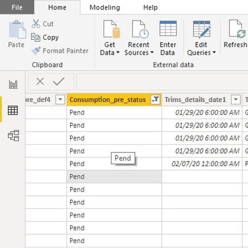Select the 02/07/20 12:00:00 AM cell

point(202,164)
